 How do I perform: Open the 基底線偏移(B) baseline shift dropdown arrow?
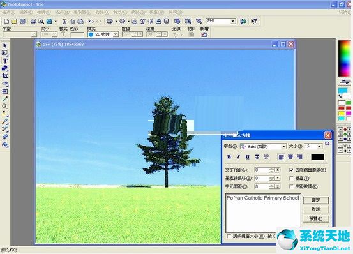278,178
